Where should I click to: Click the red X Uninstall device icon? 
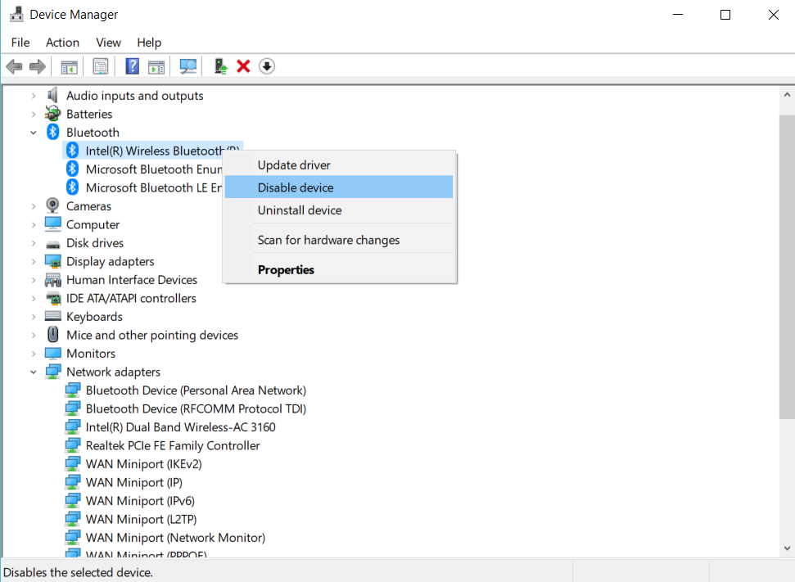coord(243,66)
